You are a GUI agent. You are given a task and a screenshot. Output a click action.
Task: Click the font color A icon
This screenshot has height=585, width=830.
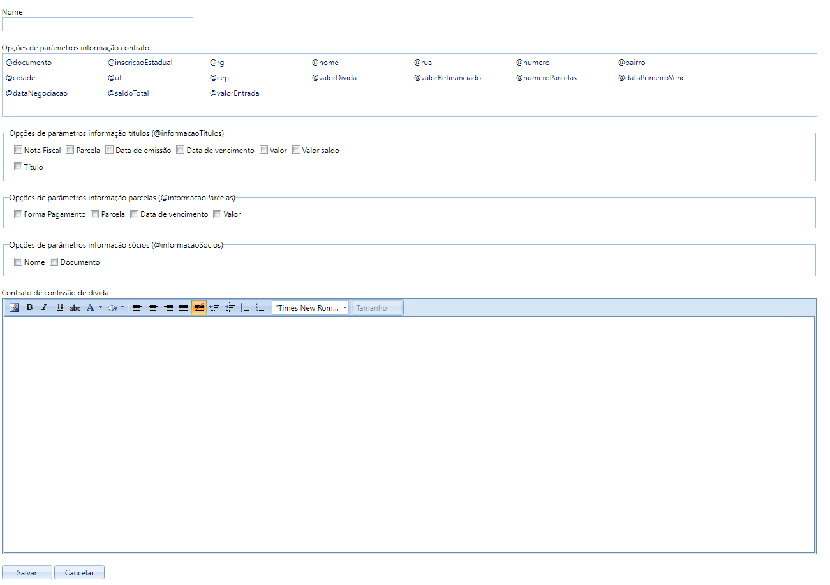pyautogui.click(x=90, y=307)
